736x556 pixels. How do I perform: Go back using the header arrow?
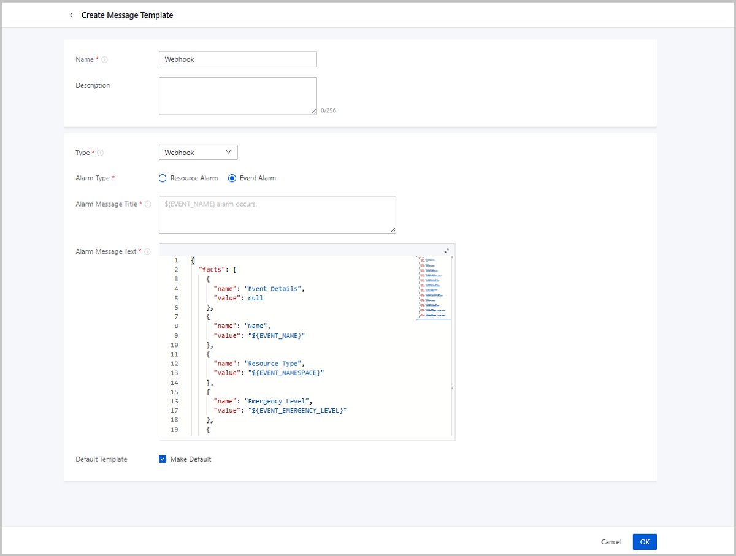[x=71, y=15]
